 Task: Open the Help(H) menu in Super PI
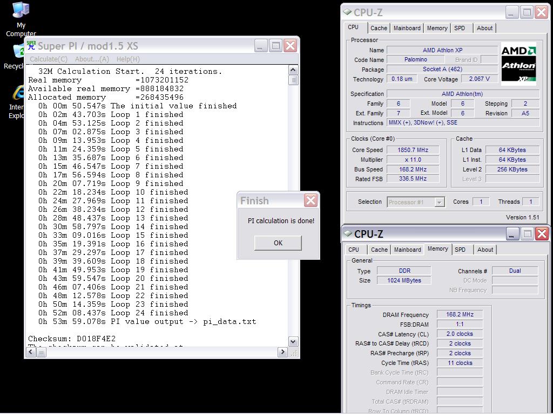tap(128, 59)
